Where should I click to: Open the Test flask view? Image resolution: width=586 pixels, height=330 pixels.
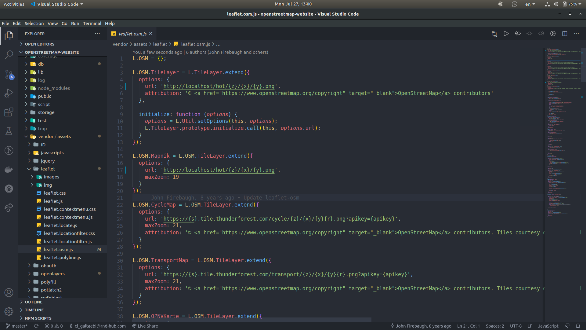pyautogui.click(x=9, y=131)
